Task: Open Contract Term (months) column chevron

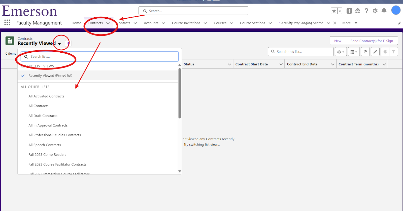Action: point(384,64)
